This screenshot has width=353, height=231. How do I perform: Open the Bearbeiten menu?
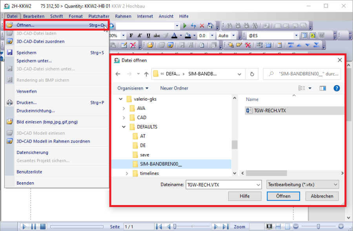[33, 16]
